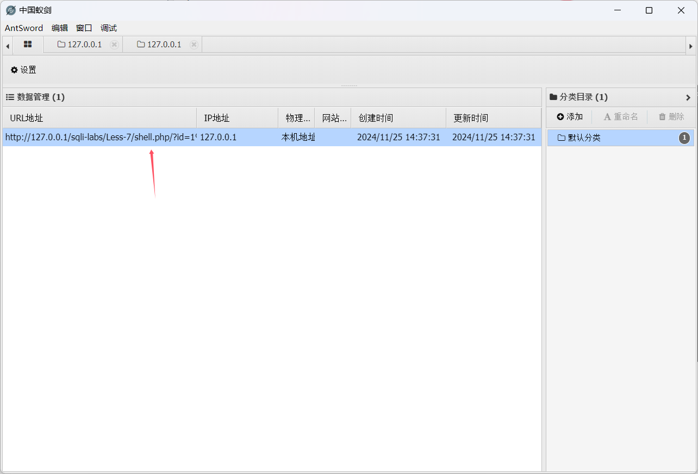This screenshot has height=474, width=698.
Task: Click the 重命名 rename button
Action: (x=621, y=117)
